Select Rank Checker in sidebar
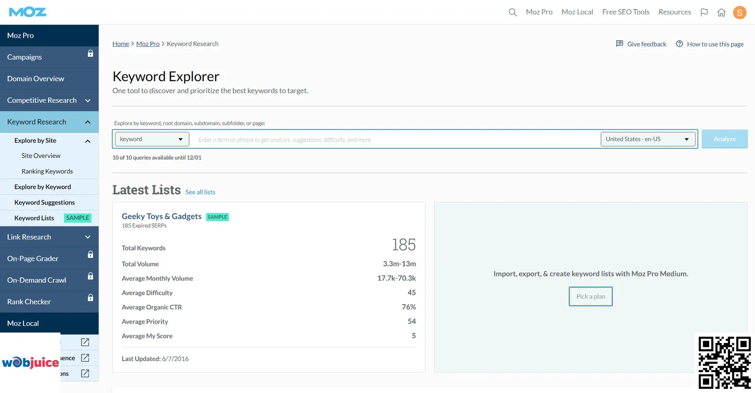 [49, 301]
